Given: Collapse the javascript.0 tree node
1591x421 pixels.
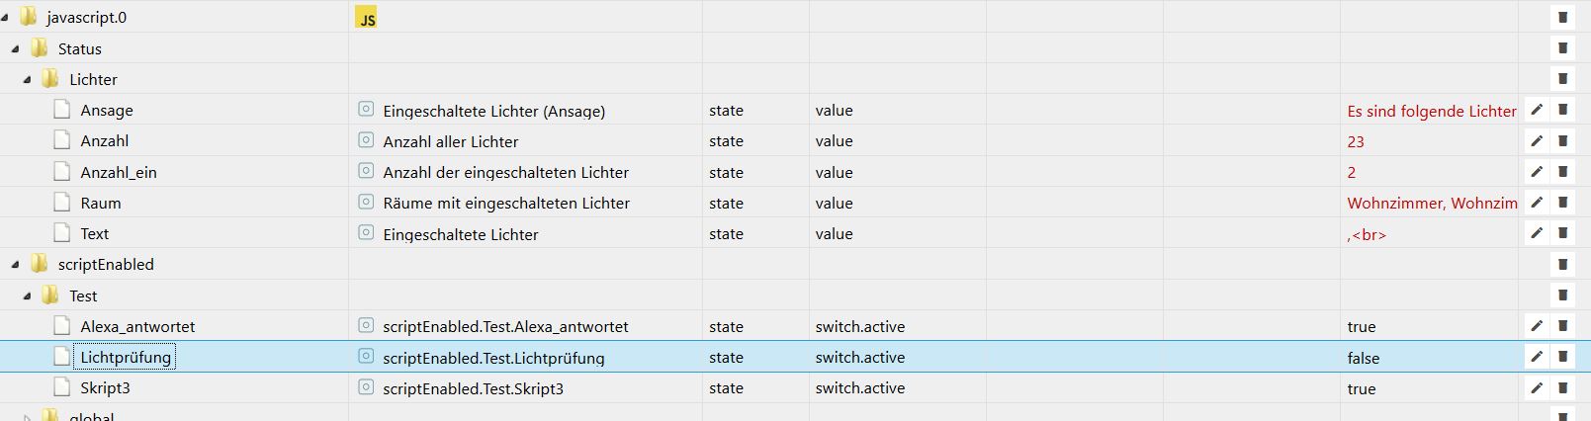Looking at the screenshot, I should tap(6, 18).
